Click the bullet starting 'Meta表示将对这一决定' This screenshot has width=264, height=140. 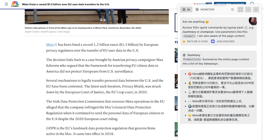[x=215, y=101]
